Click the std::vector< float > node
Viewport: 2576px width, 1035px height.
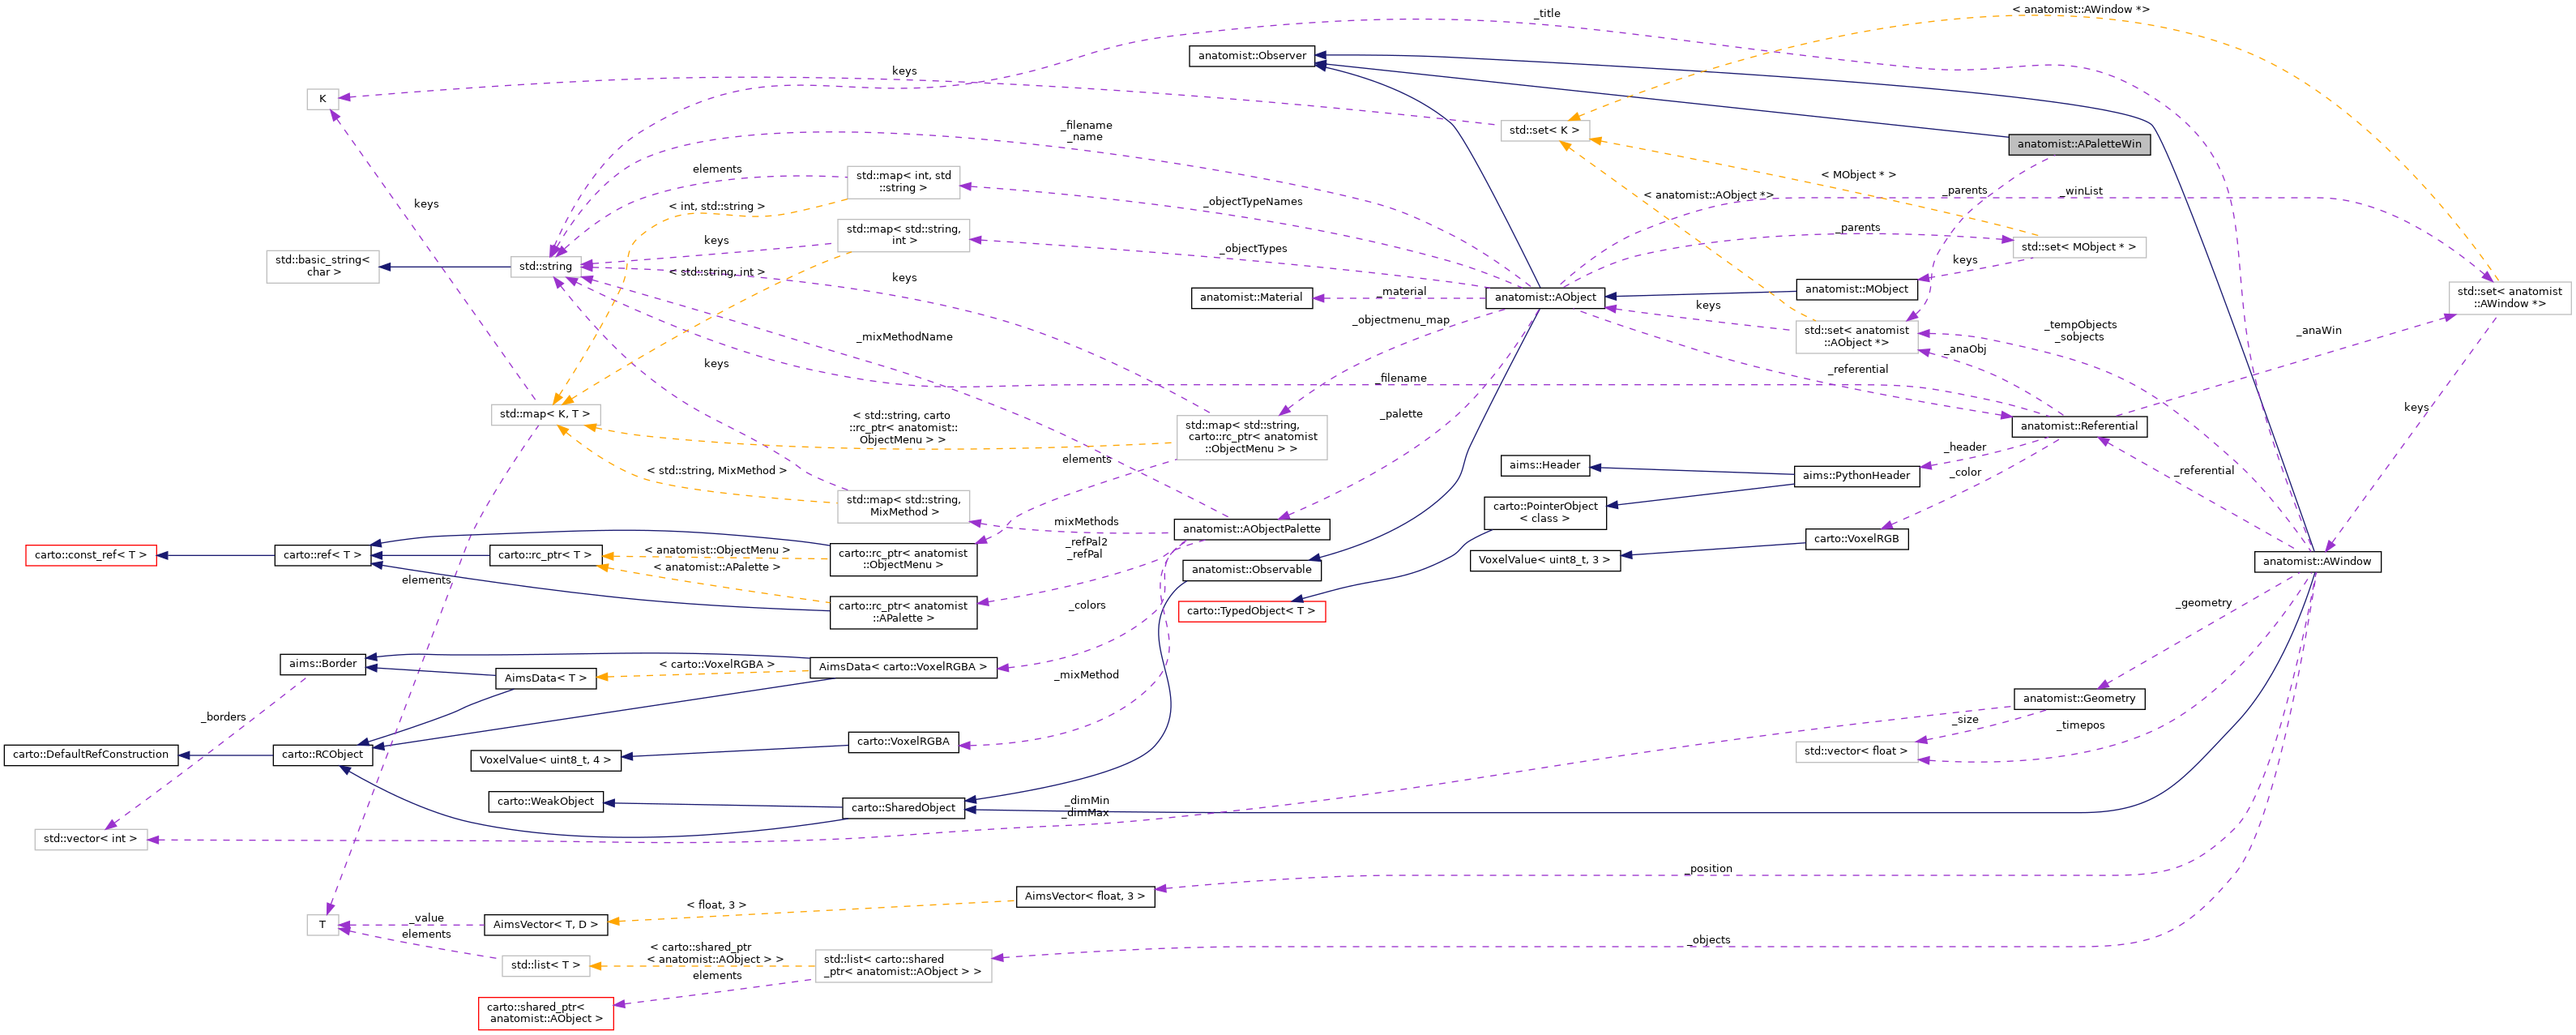tap(1857, 752)
